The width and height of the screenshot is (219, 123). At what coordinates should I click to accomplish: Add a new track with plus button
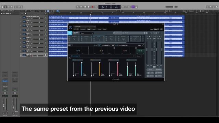tap(22, 14)
